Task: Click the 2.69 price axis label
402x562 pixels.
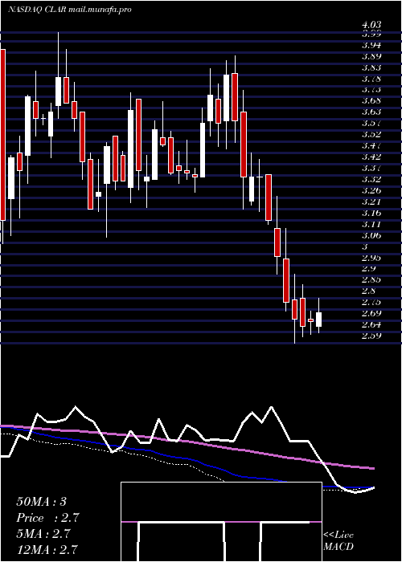Action: 371,313
